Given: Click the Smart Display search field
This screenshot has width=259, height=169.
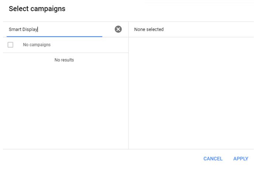Looking at the screenshot, I should (x=55, y=29).
